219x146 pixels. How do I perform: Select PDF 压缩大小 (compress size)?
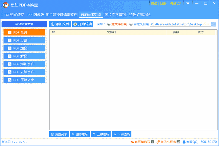24,80
